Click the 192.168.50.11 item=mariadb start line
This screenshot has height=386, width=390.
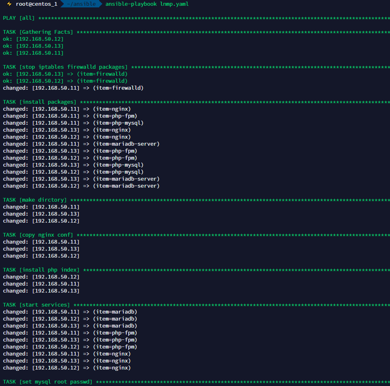[70, 312]
